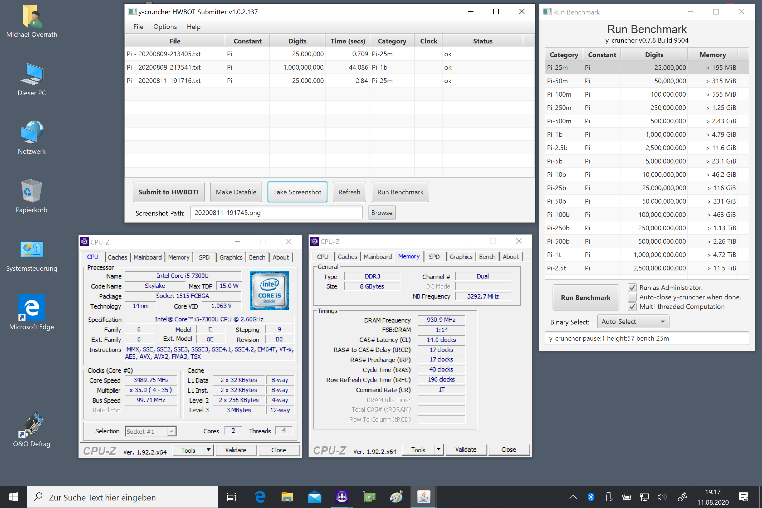762x508 pixels.
Task: Open the Microsoft Edge desktop shortcut
Action: [32, 308]
